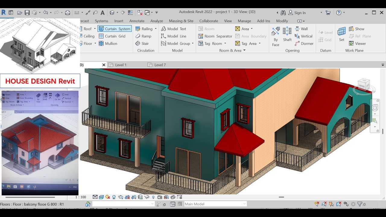Screen dimensions: 386x217
Task: Select the Model Line tool
Action: tap(174, 36)
